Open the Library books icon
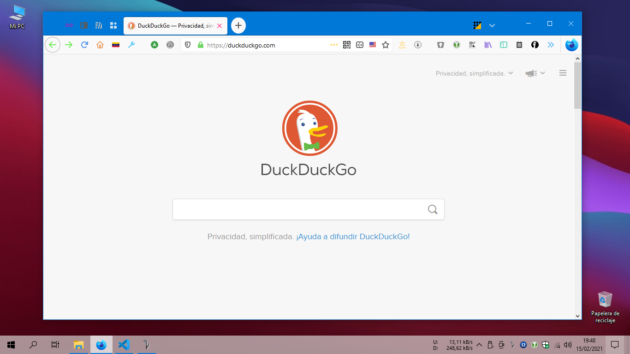 pyautogui.click(x=488, y=45)
